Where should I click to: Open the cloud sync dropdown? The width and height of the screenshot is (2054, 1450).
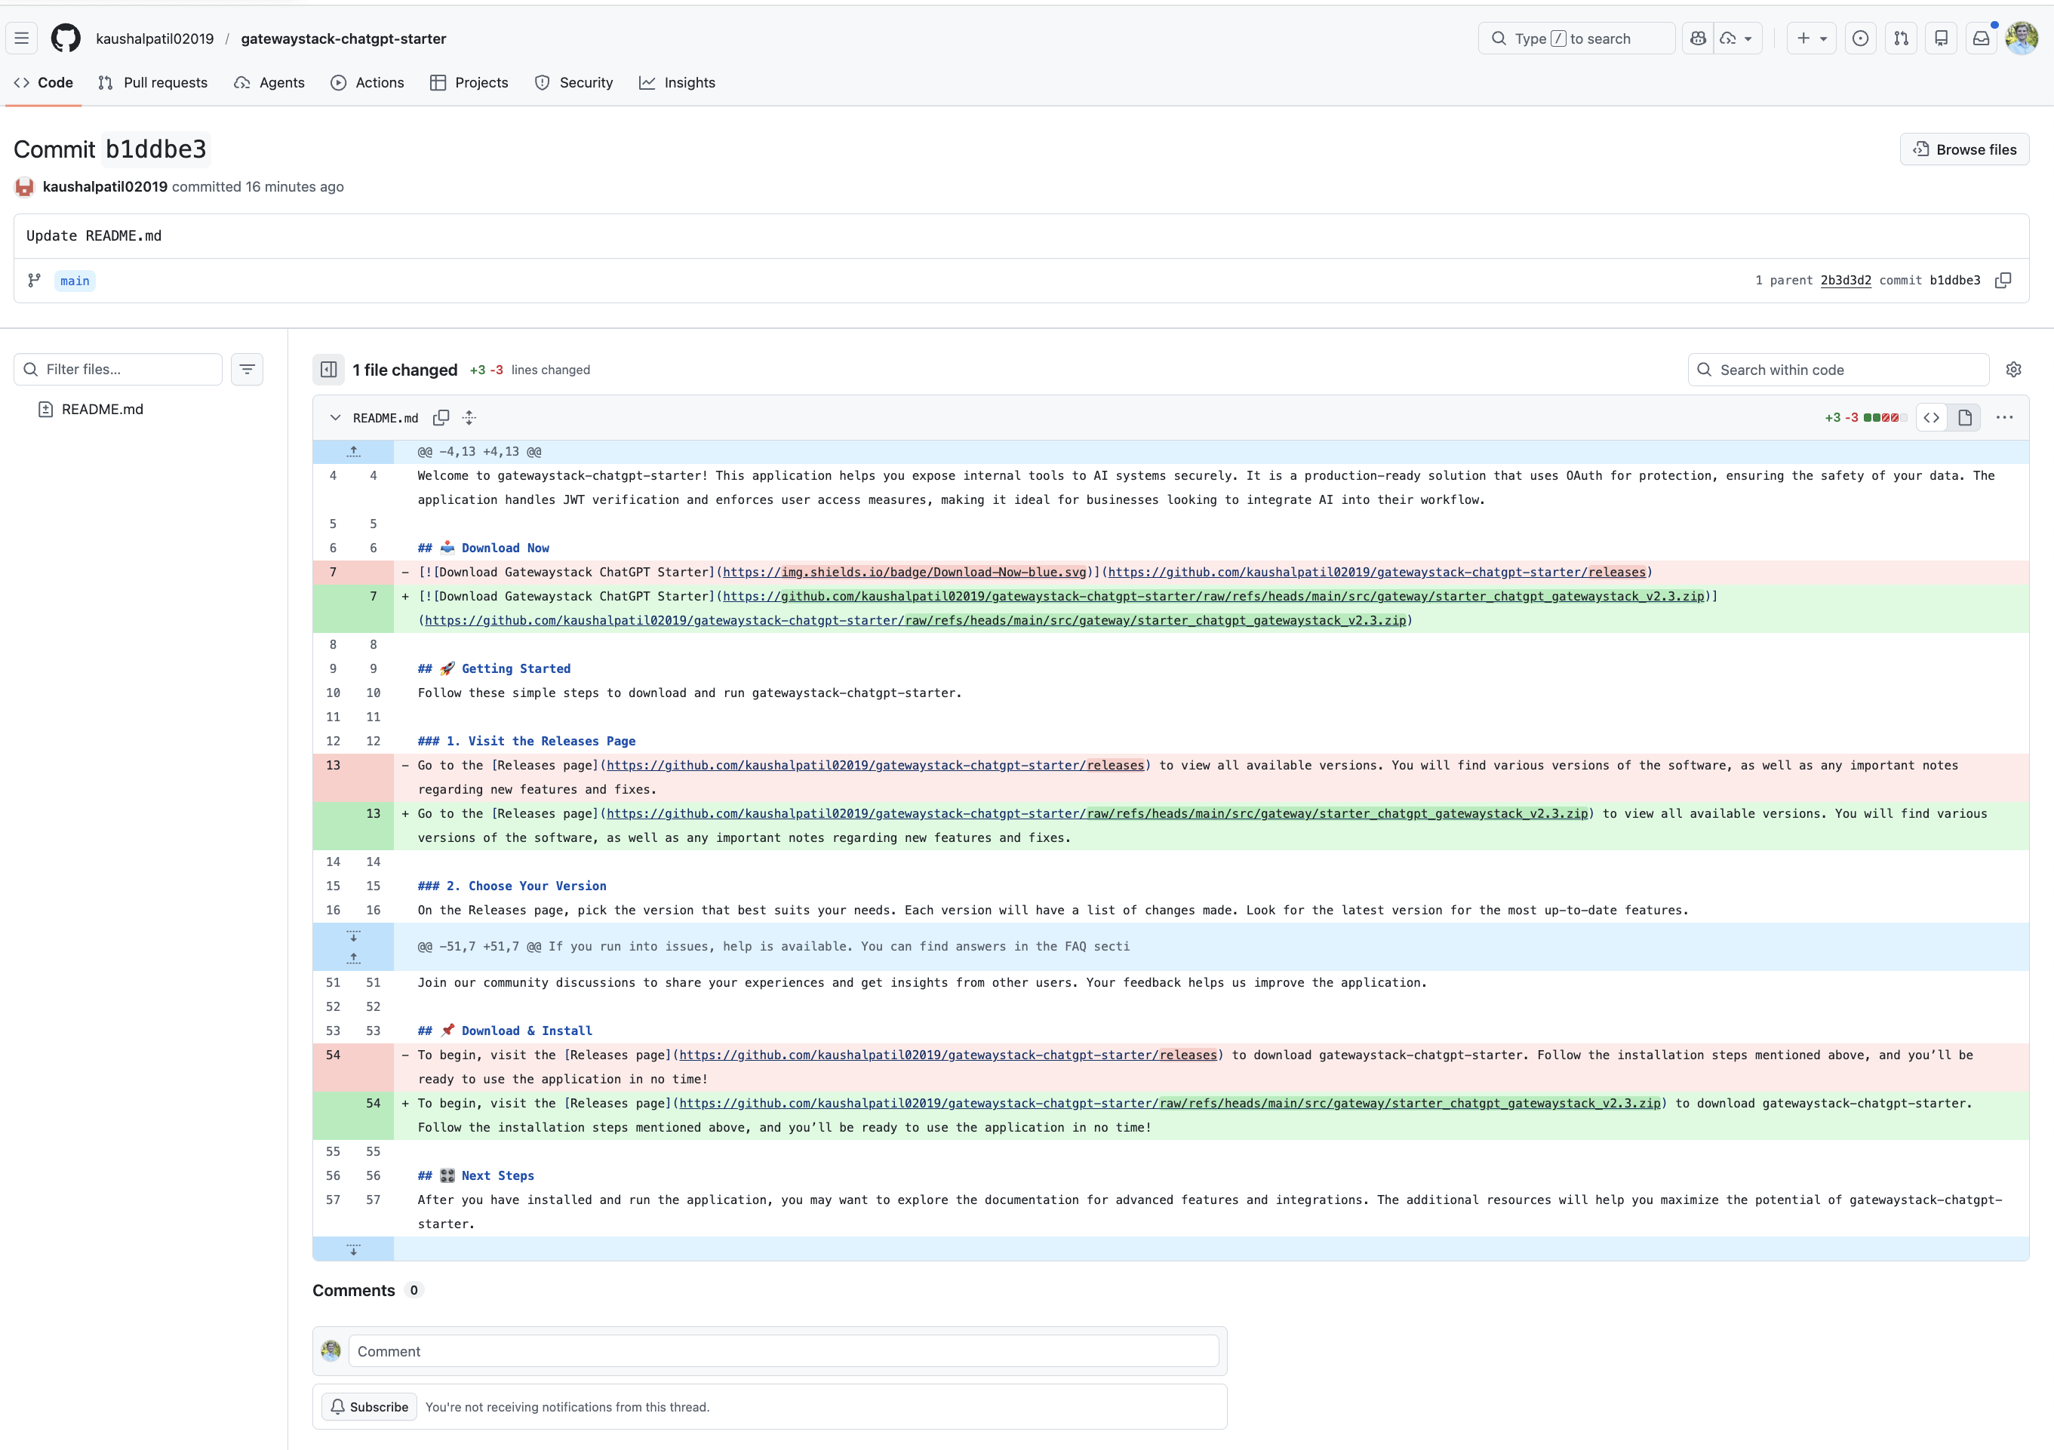click(1736, 38)
